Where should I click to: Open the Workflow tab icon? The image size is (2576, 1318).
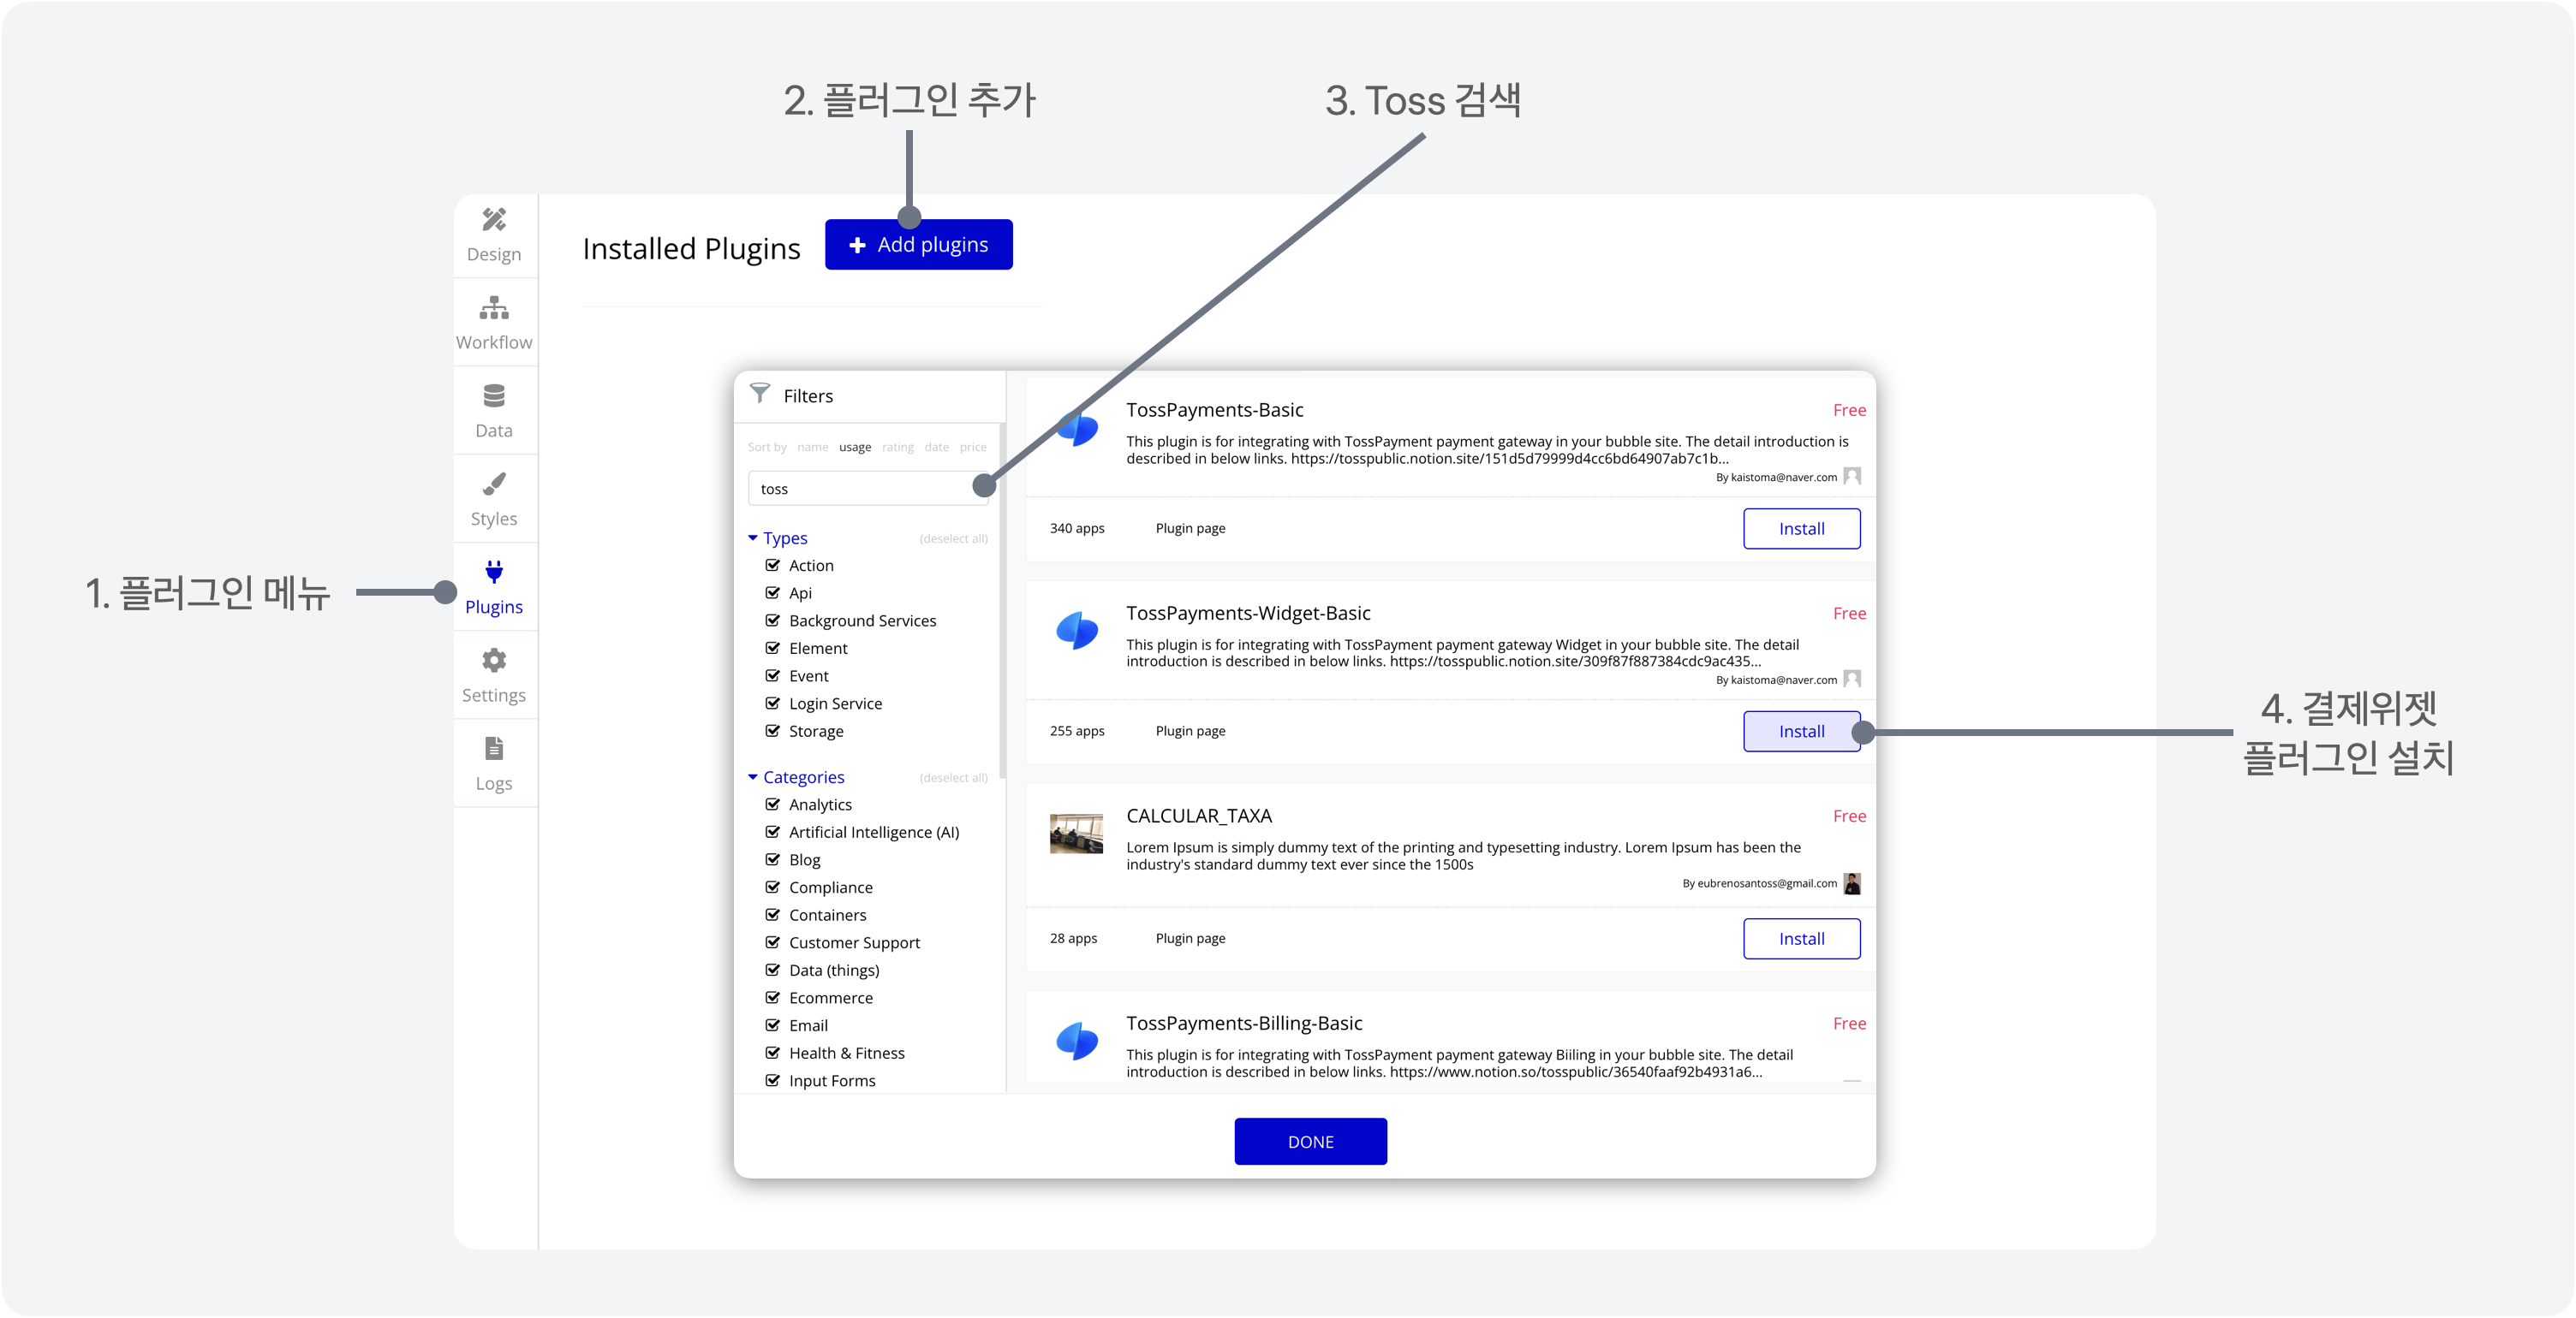click(494, 308)
